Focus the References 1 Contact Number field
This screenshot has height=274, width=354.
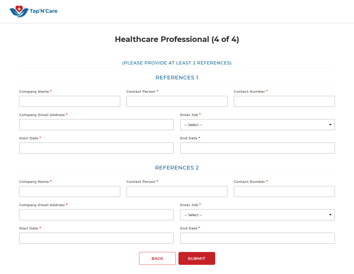[284, 101]
